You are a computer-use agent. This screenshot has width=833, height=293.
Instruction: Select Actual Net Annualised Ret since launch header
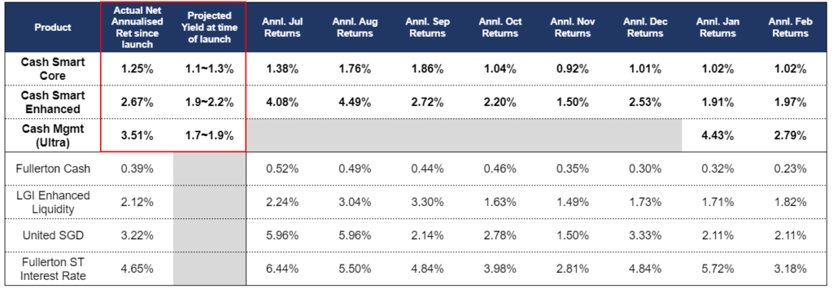[x=137, y=27]
